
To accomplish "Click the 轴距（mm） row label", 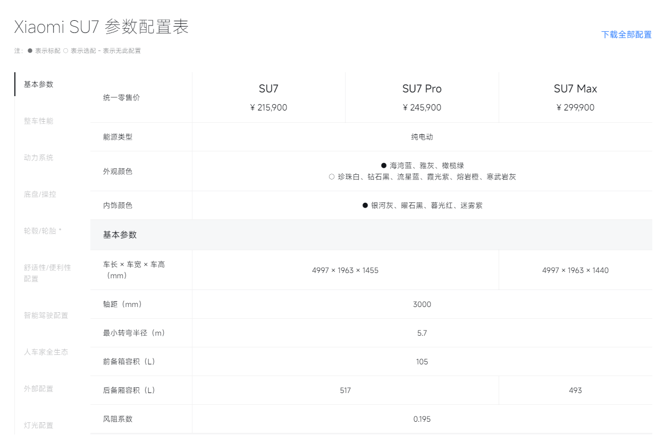I will [123, 304].
